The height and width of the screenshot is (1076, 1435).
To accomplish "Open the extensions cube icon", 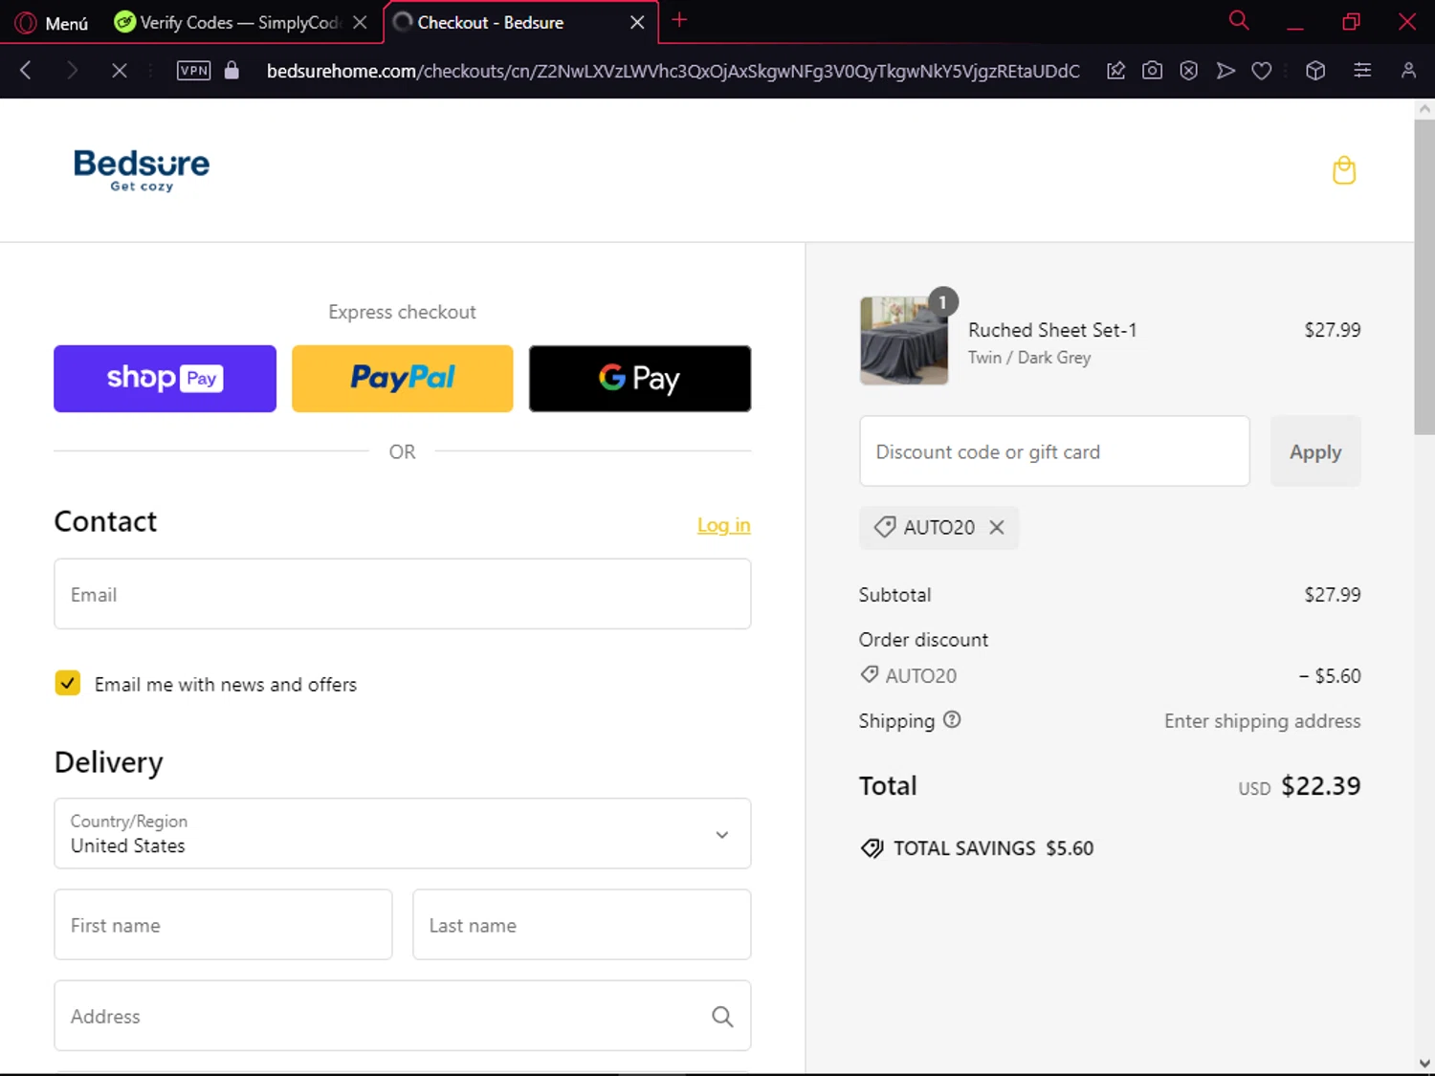I will 1315,70.
